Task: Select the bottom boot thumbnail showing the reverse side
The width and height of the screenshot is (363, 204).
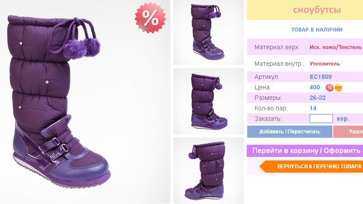Action: click(209, 170)
